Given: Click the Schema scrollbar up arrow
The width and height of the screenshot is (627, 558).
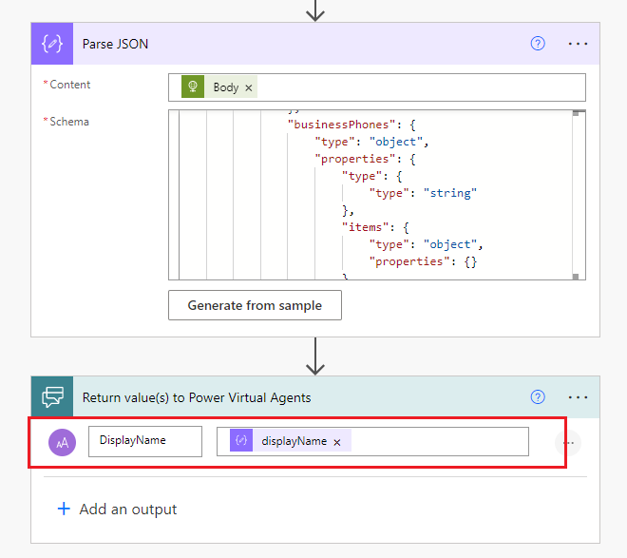Looking at the screenshot, I should pos(577,115).
